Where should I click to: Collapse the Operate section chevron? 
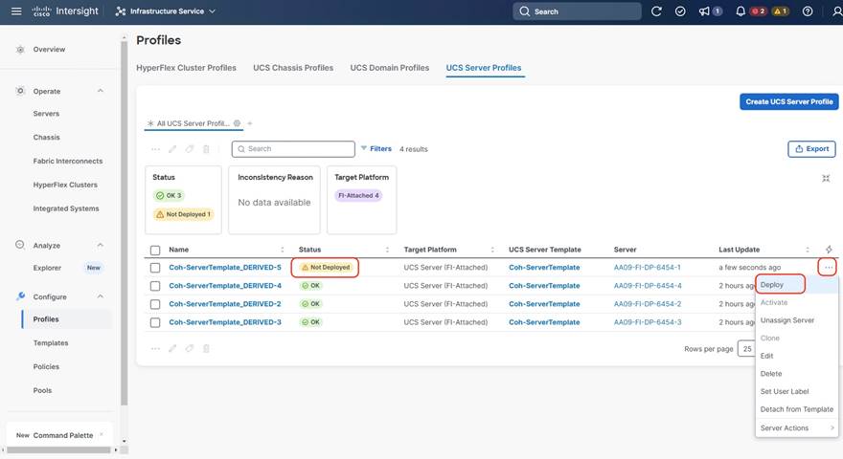pyautogui.click(x=100, y=91)
